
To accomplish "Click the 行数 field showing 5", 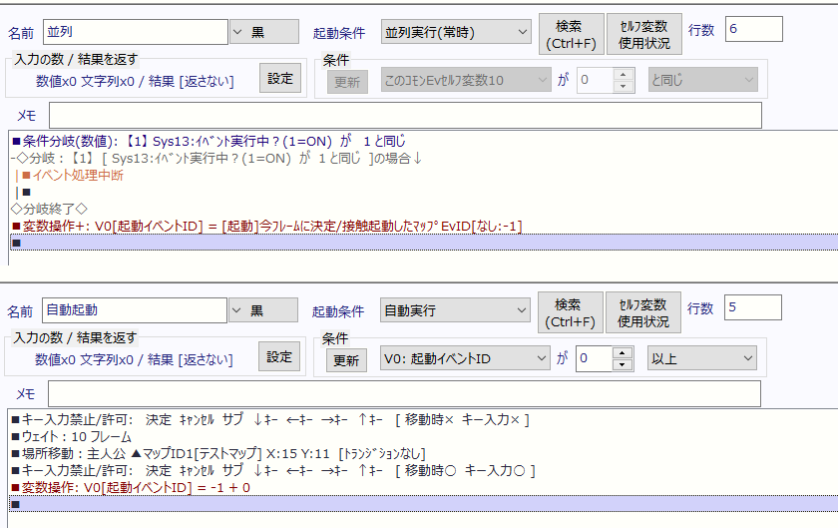I will point(753,309).
